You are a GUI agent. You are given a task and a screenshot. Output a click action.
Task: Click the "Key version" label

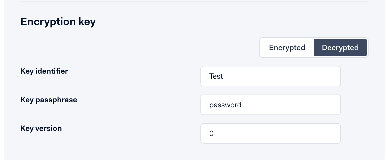pos(41,128)
